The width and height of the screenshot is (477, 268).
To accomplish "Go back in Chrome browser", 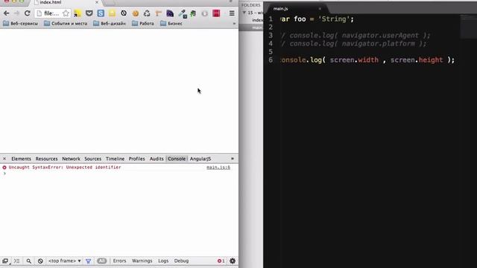I will coord(7,13).
